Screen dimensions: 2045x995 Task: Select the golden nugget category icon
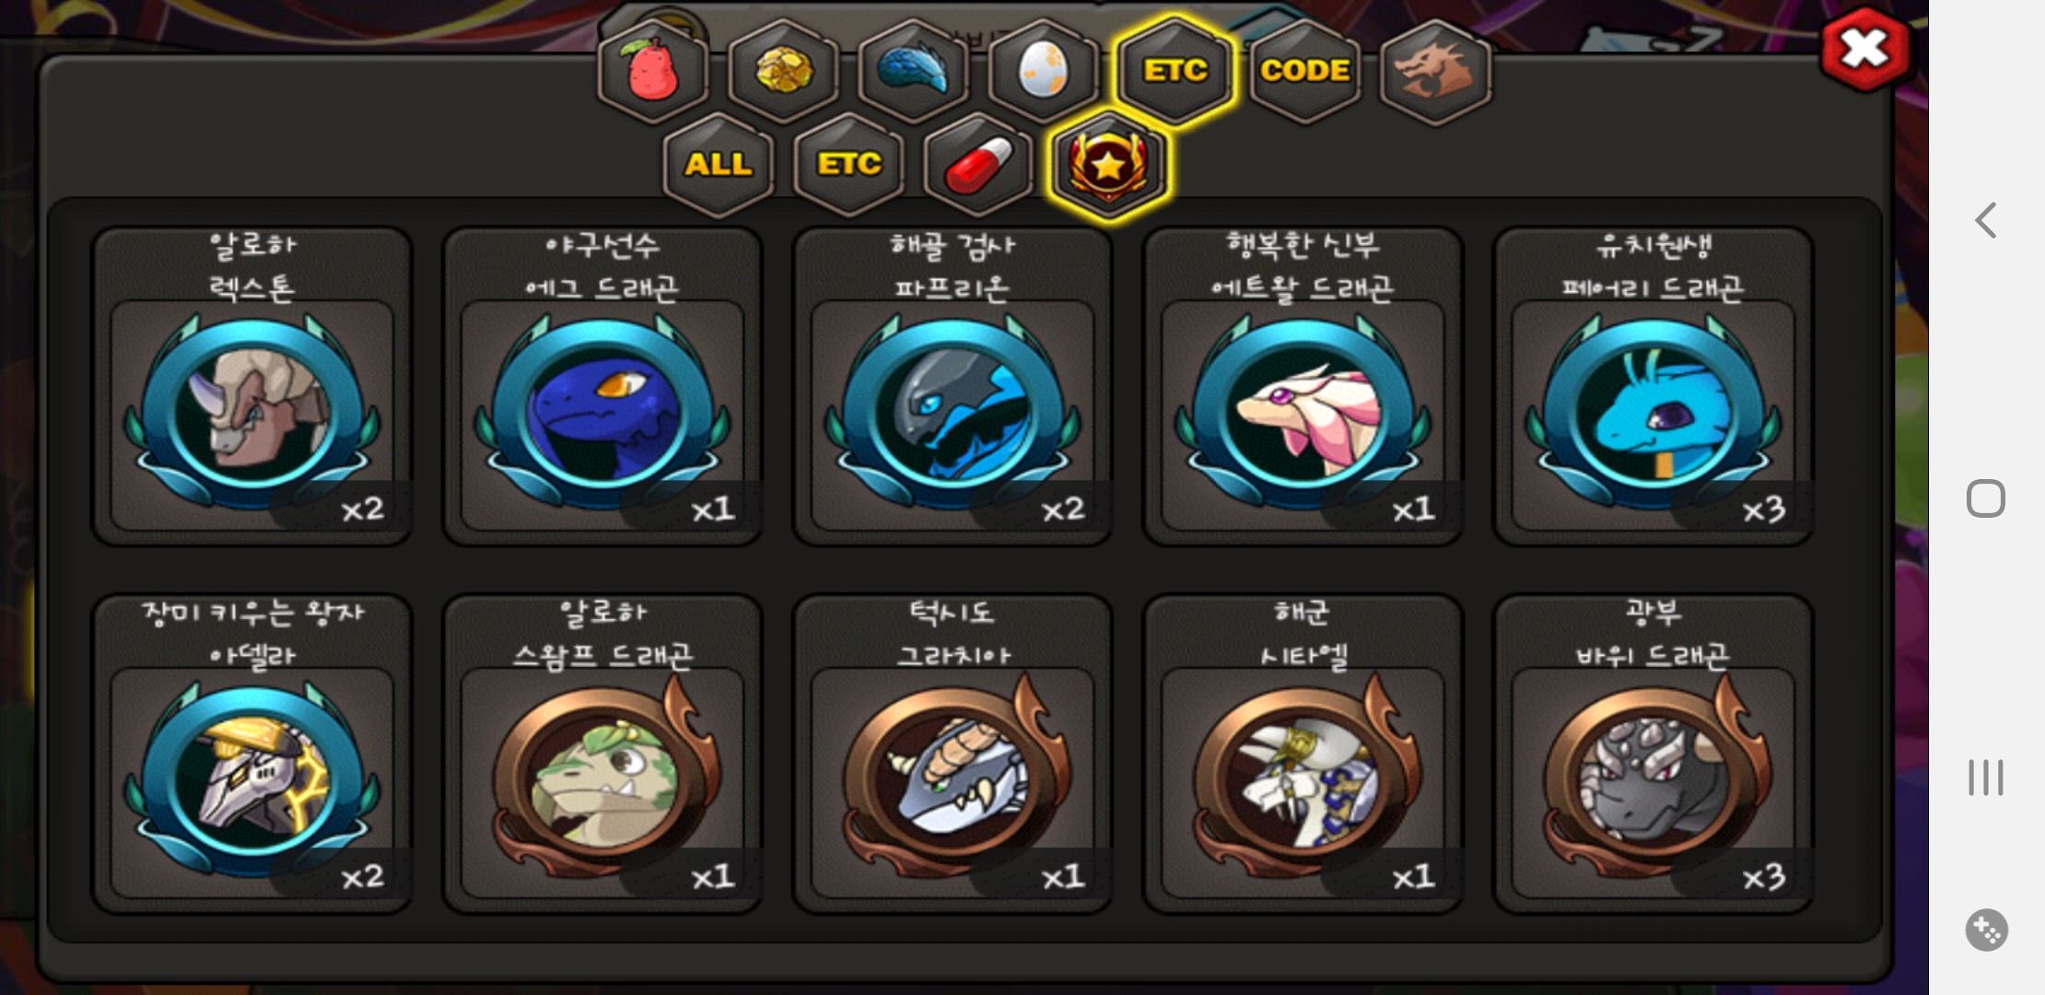click(x=784, y=71)
